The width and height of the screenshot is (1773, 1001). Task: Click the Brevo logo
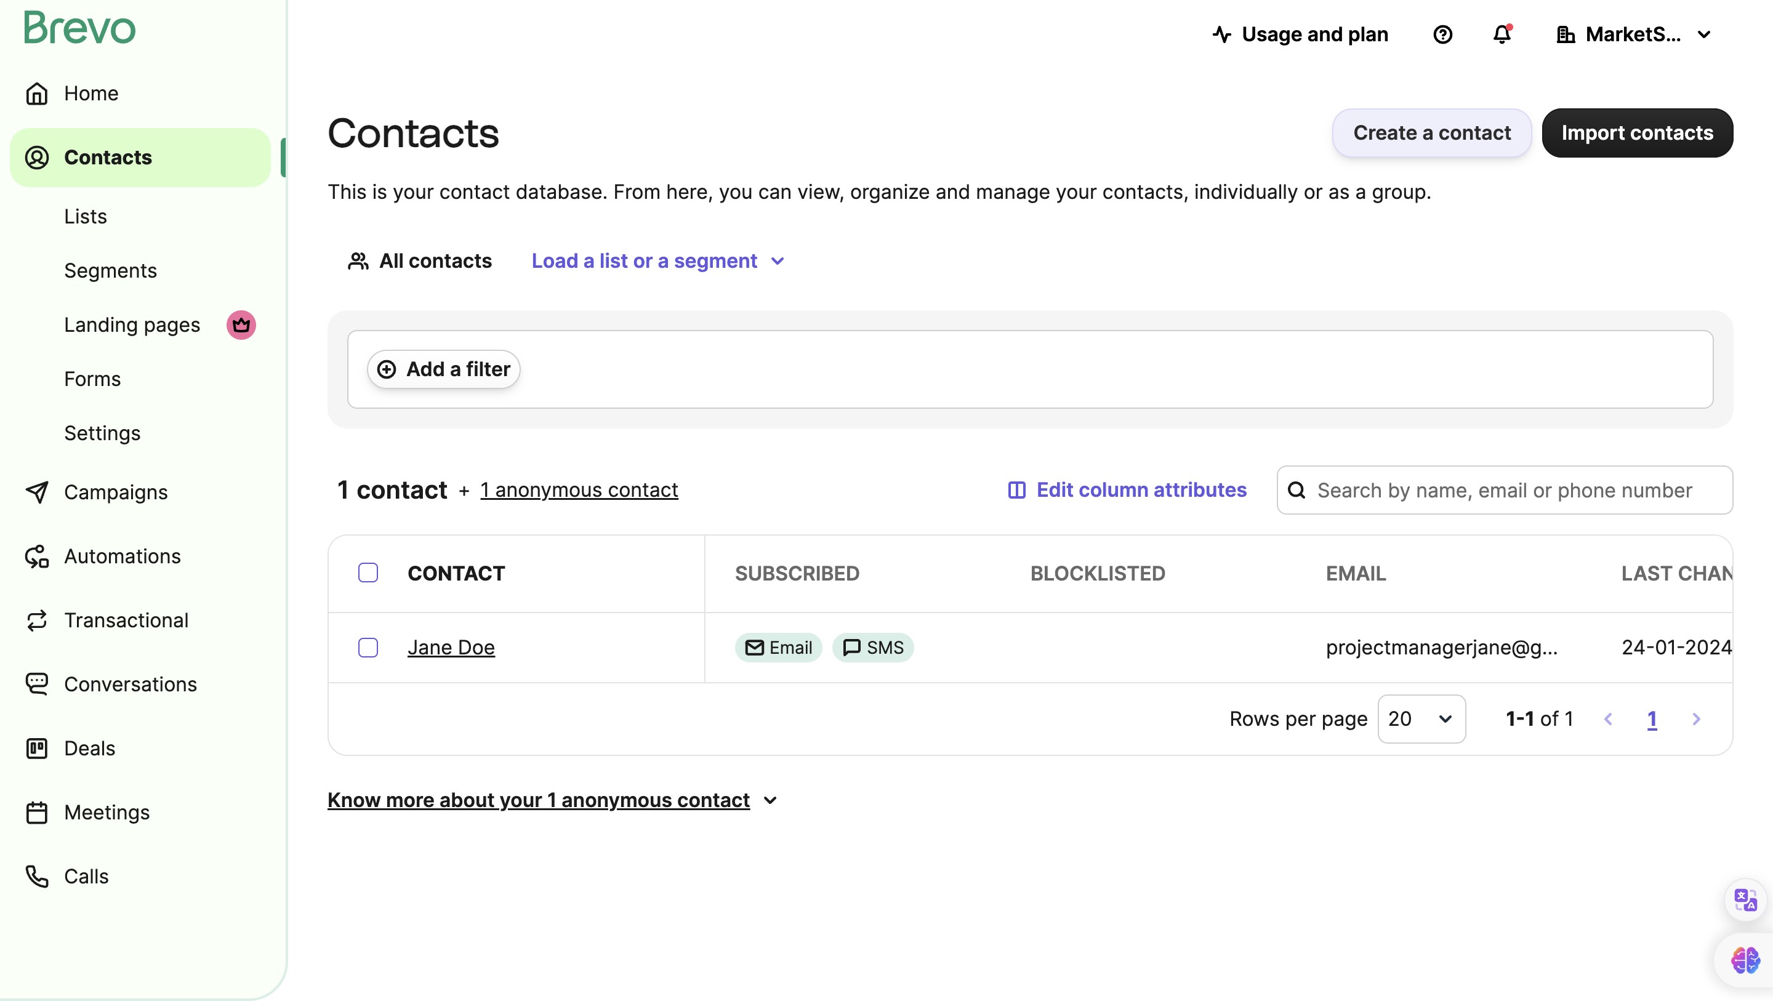tap(80, 28)
